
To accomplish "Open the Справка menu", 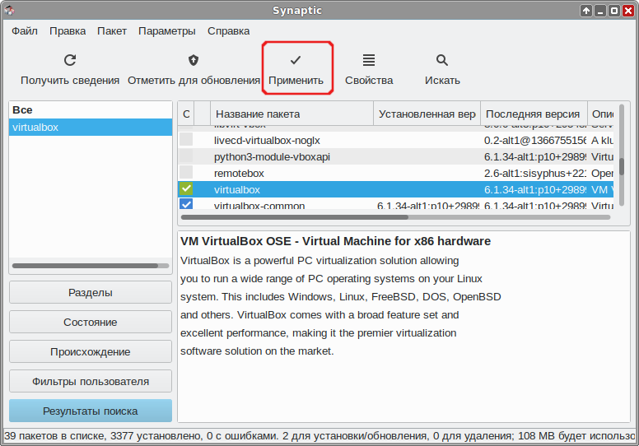I will (228, 31).
